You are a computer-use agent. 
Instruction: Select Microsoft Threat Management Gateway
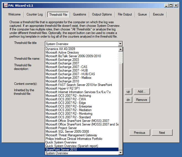pyautogui.click(x=82, y=135)
